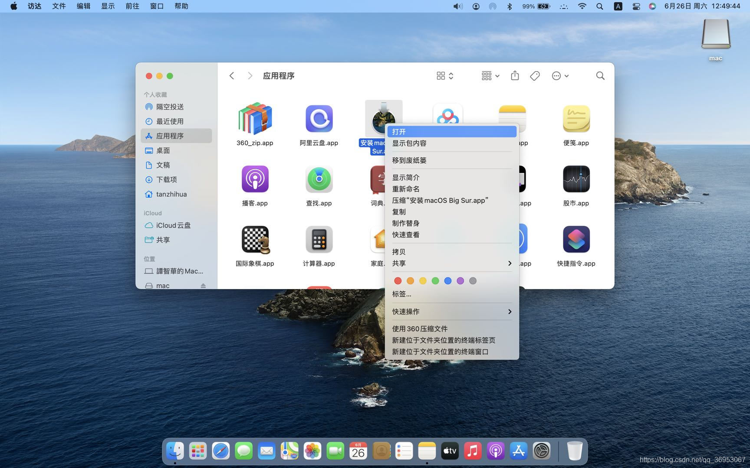Select the 阿里云盘.app icon
This screenshot has width=750, height=468.
click(x=319, y=119)
